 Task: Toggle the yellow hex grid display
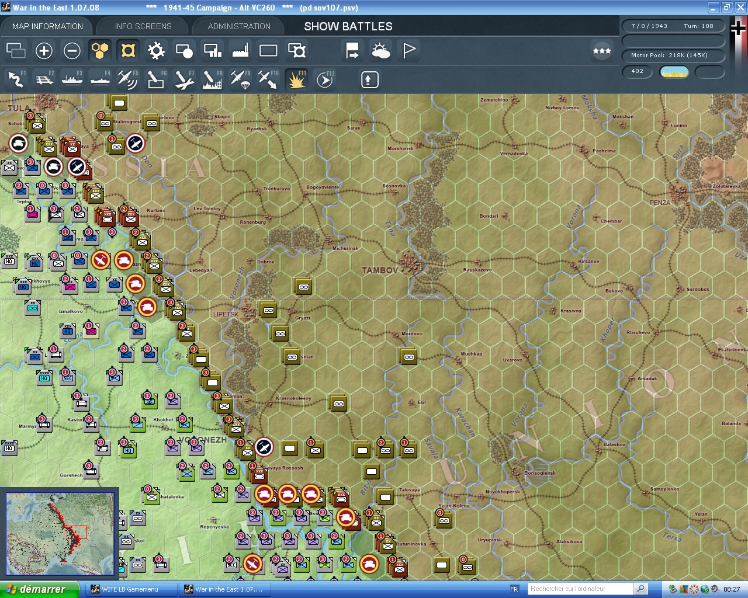[x=100, y=51]
